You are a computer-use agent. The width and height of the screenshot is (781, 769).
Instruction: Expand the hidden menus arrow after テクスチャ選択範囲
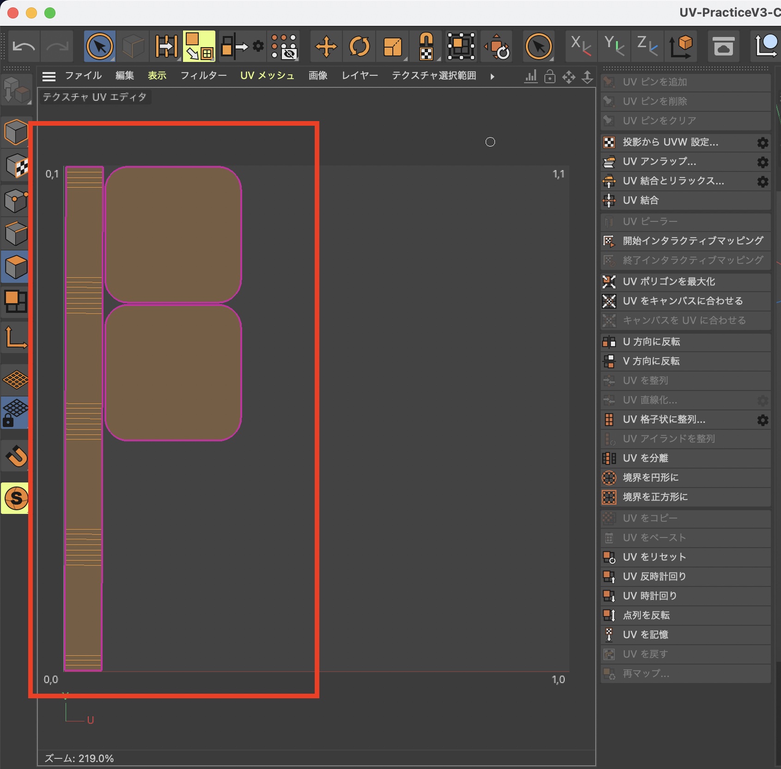click(x=492, y=76)
